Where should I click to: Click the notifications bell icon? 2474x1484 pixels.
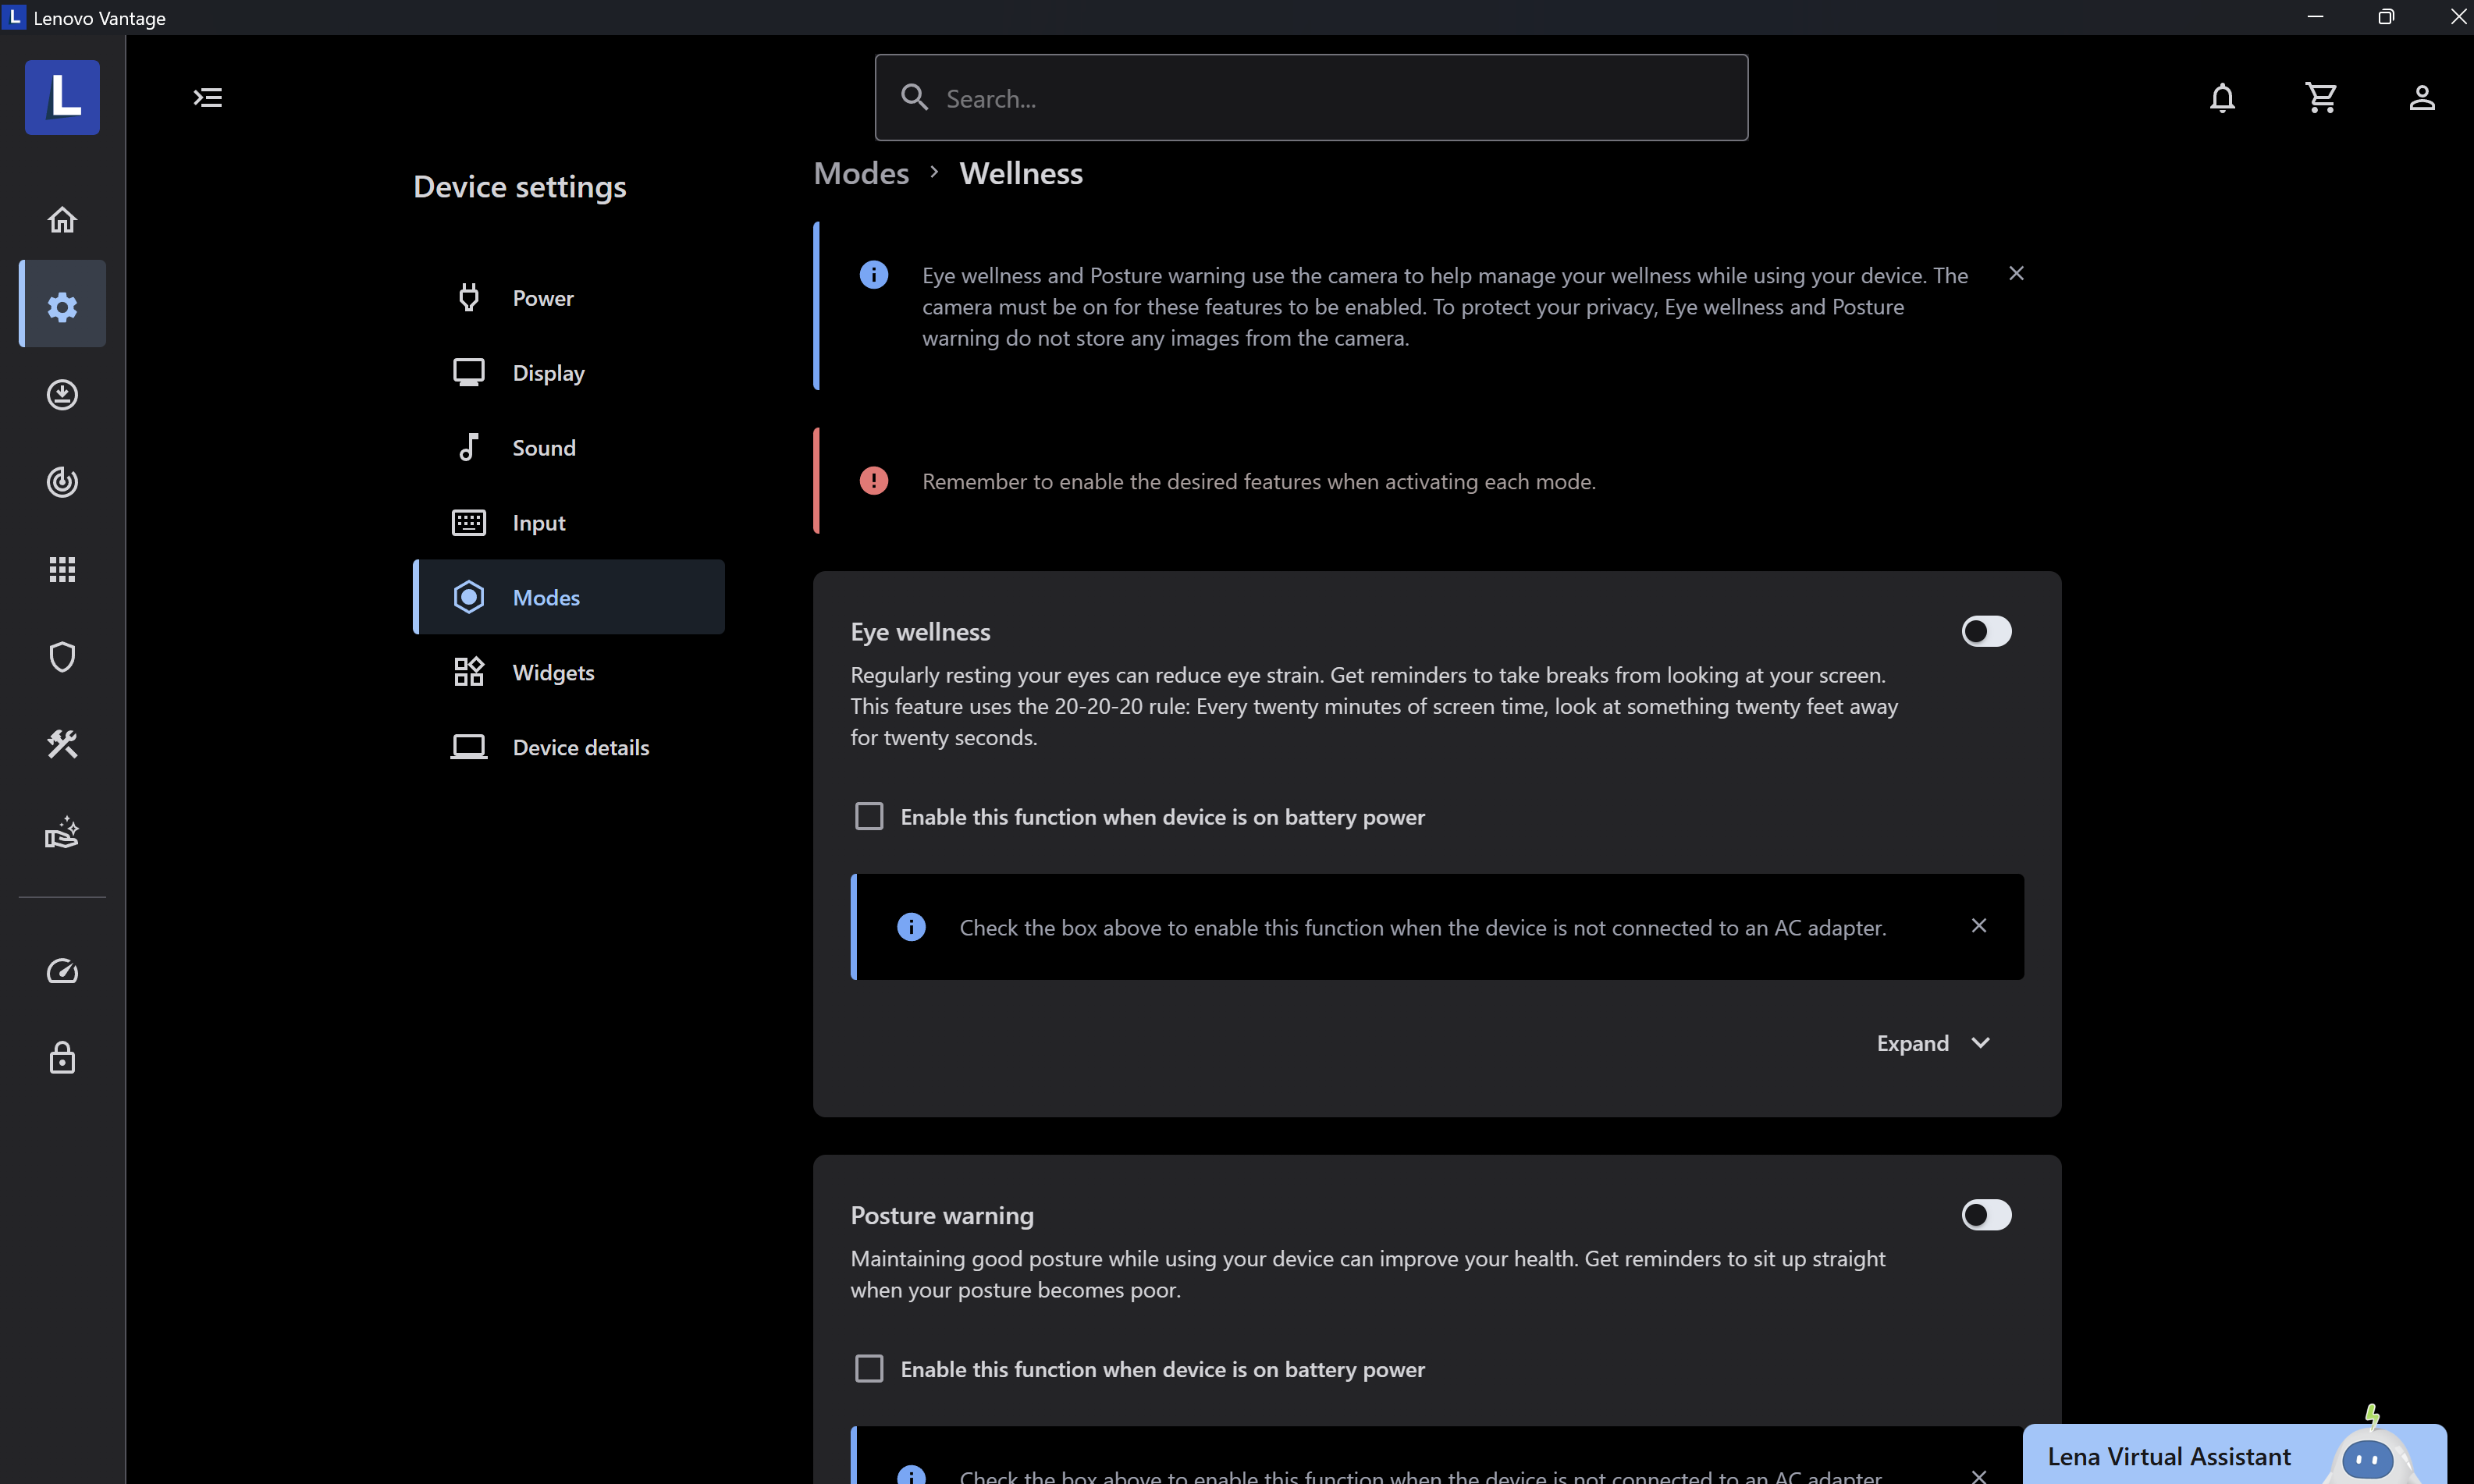(x=2222, y=98)
